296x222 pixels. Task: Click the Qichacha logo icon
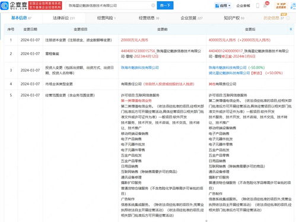(5, 5)
